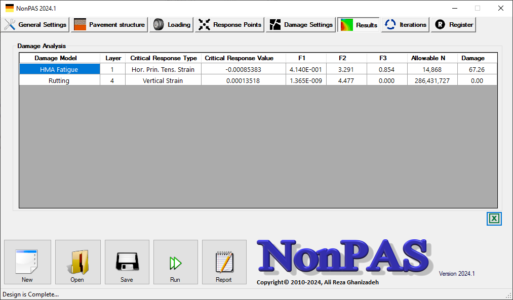
Task: Run the analysis with the green arrows
Action: [175, 262]
